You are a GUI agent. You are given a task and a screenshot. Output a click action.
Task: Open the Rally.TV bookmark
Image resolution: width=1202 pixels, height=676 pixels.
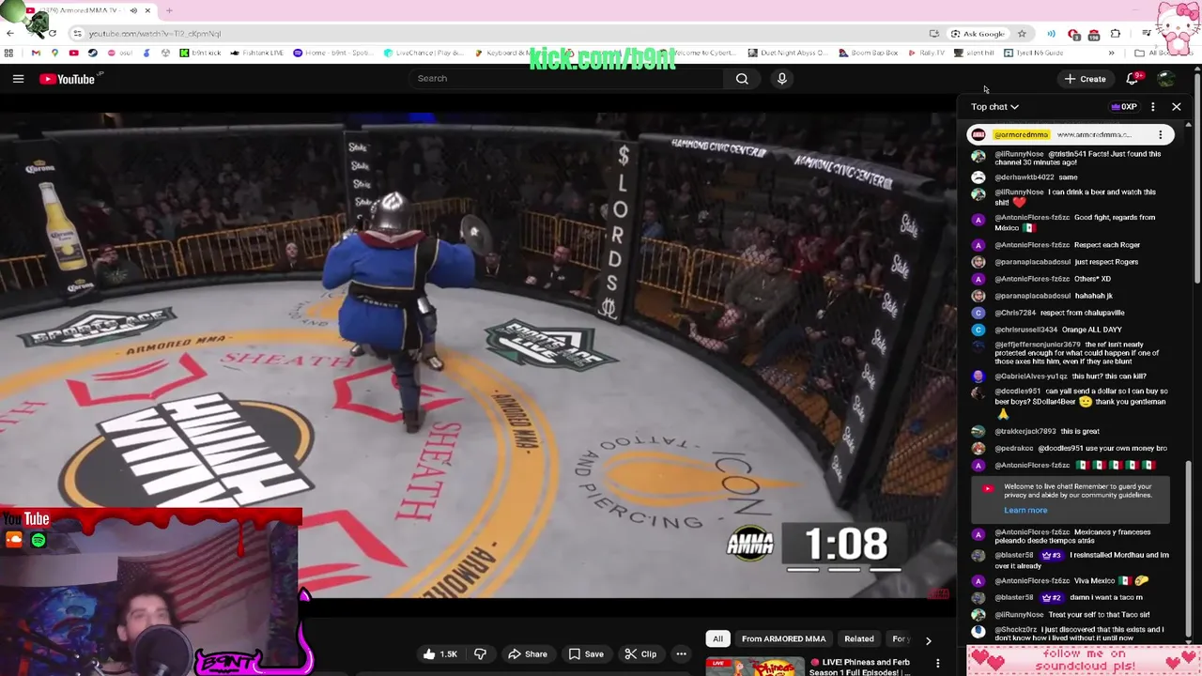[926, 53]
